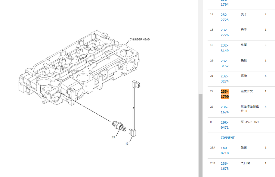Open part number 20R-0471 link
This screenshot has width=275, height=177.
(224, 125)
